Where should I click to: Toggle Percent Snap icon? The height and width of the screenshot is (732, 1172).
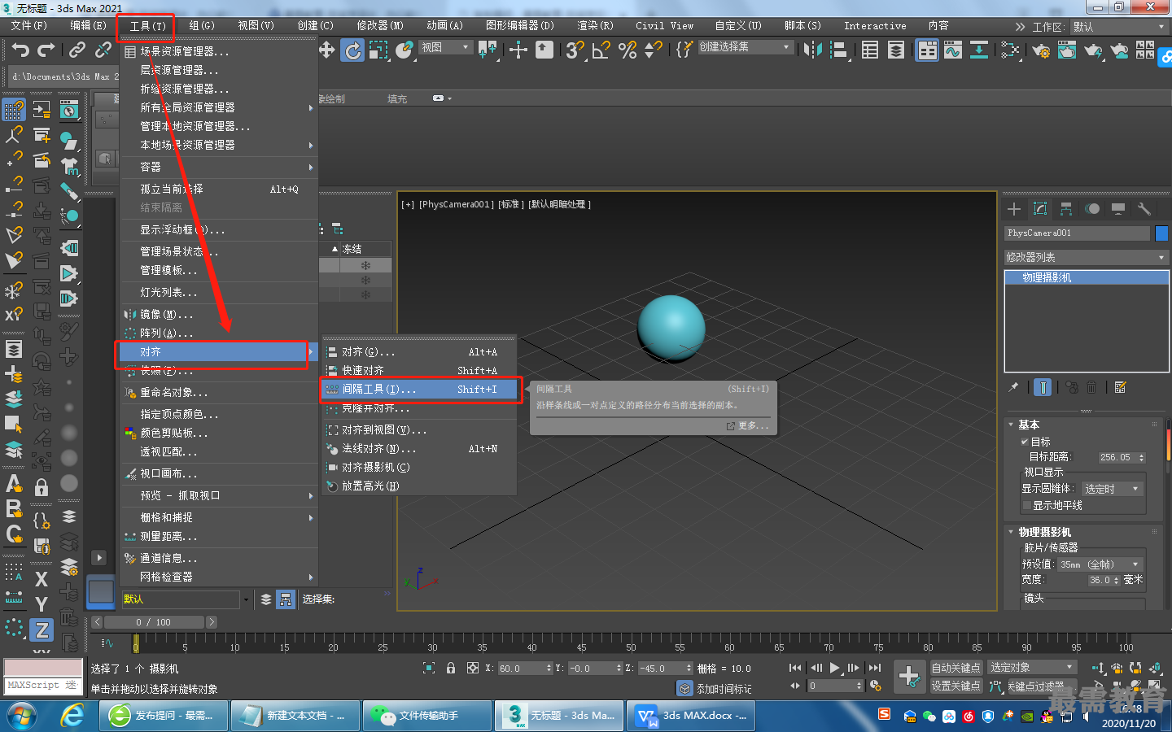(x=627, y=50)
